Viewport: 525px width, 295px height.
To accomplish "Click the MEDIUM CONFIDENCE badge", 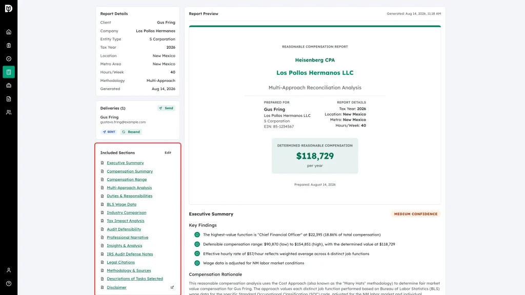I will [x=415, y=214].
